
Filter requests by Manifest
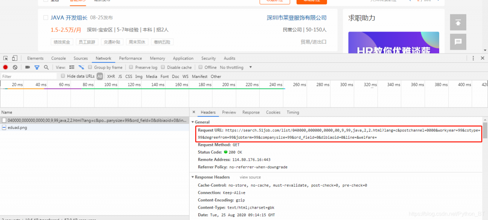click(200, 76)
